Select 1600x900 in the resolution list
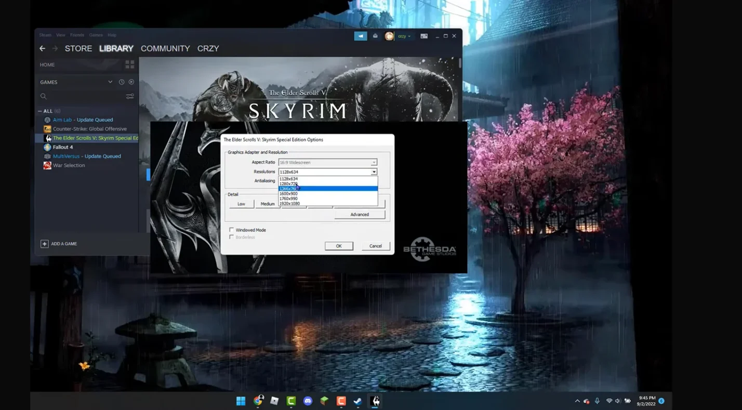The image size is (742, 410). click(288, 194)
